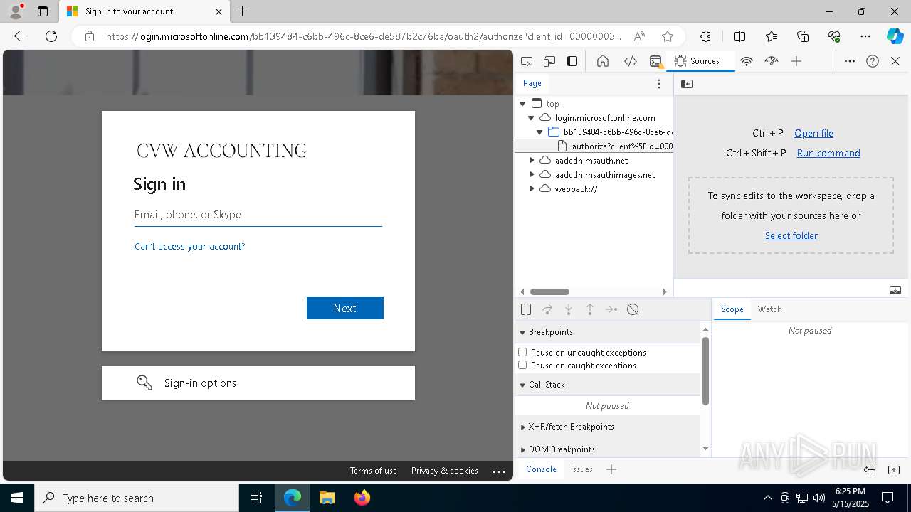
Task: Switch to the Watch tab
Action: coord(769,309)
